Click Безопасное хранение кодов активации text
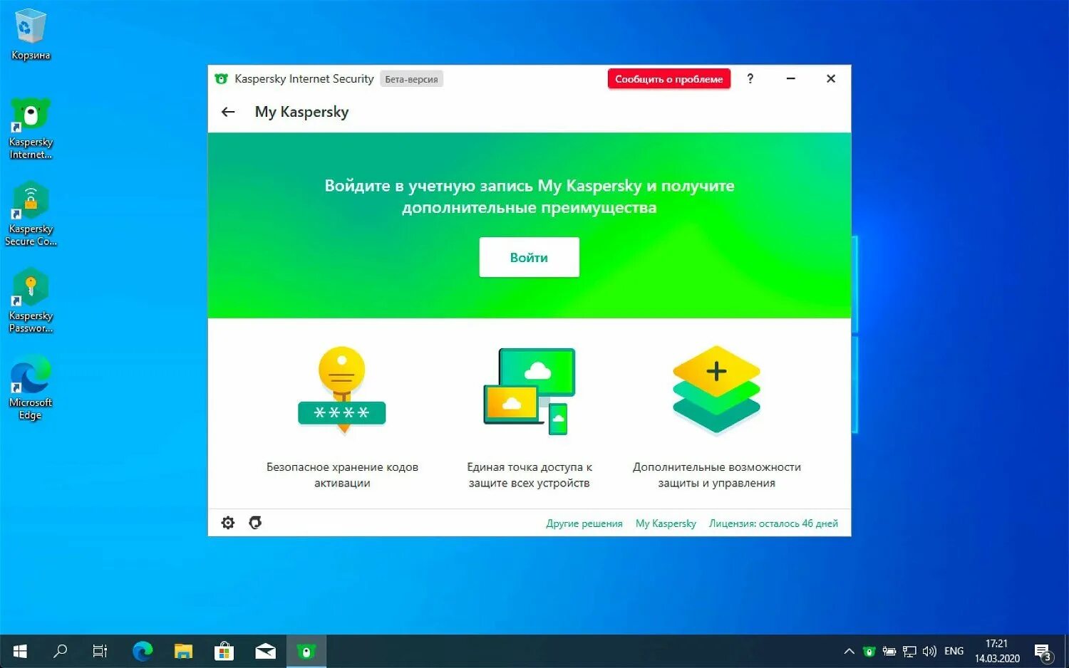 pos(342,475)
